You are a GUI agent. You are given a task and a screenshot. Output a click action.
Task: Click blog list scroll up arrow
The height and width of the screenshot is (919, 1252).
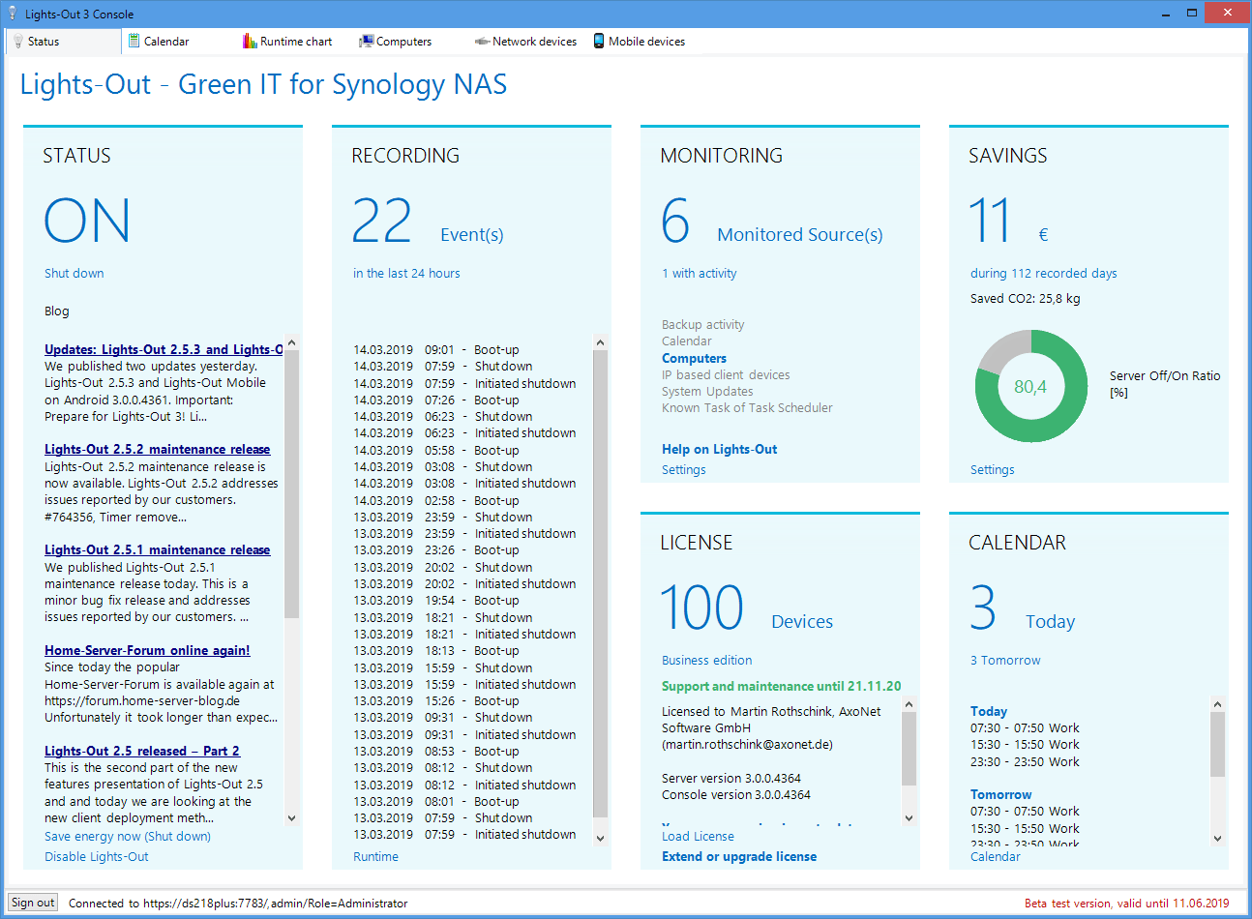coord(291,343)
